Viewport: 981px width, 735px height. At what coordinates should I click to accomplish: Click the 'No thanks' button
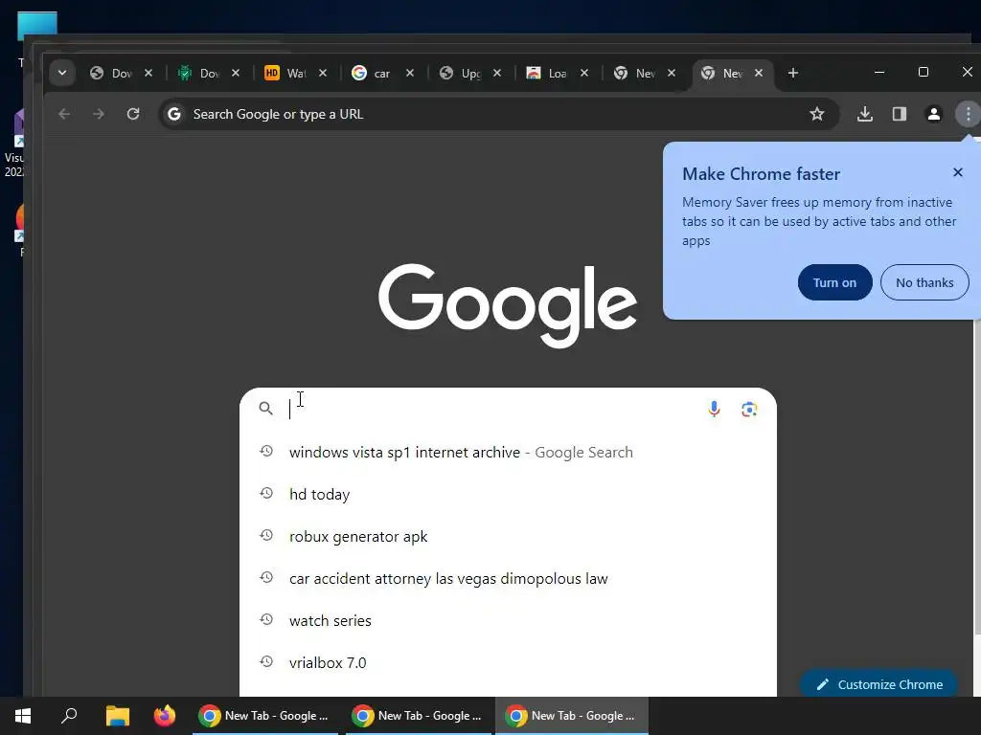point(924,282)
